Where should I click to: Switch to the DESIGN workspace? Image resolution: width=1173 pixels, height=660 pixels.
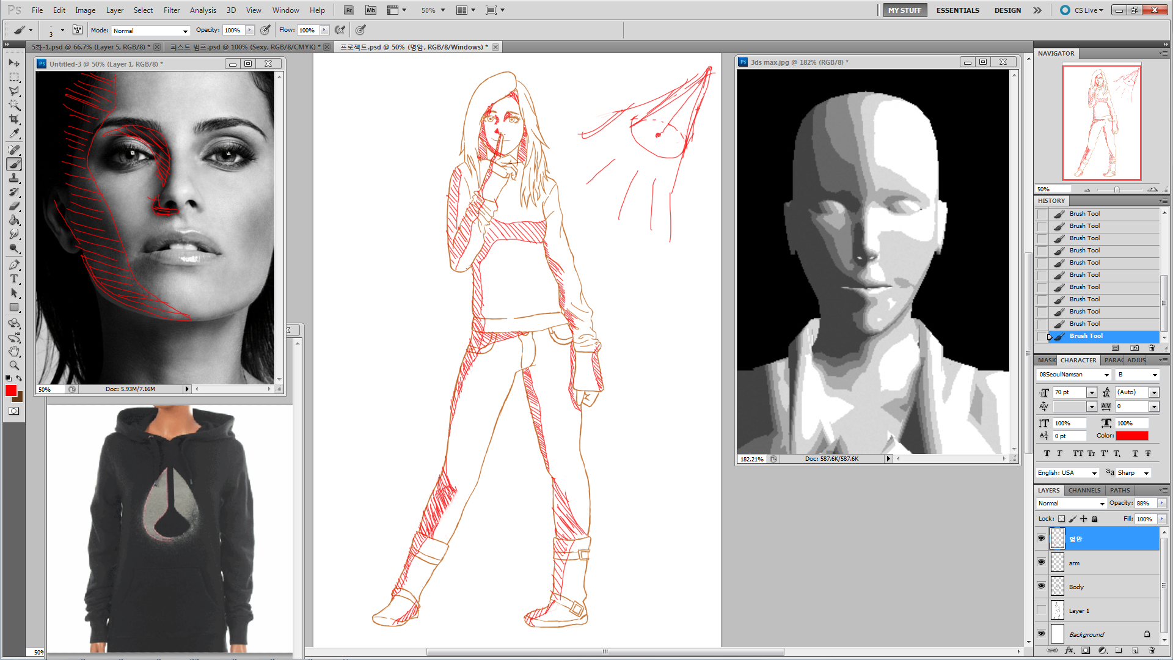point(1007,10)
